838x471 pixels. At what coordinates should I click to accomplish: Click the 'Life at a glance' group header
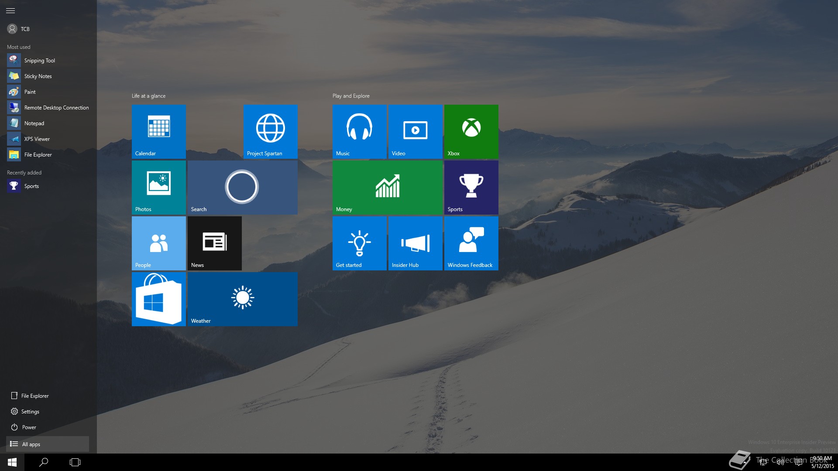click(148, 96)
